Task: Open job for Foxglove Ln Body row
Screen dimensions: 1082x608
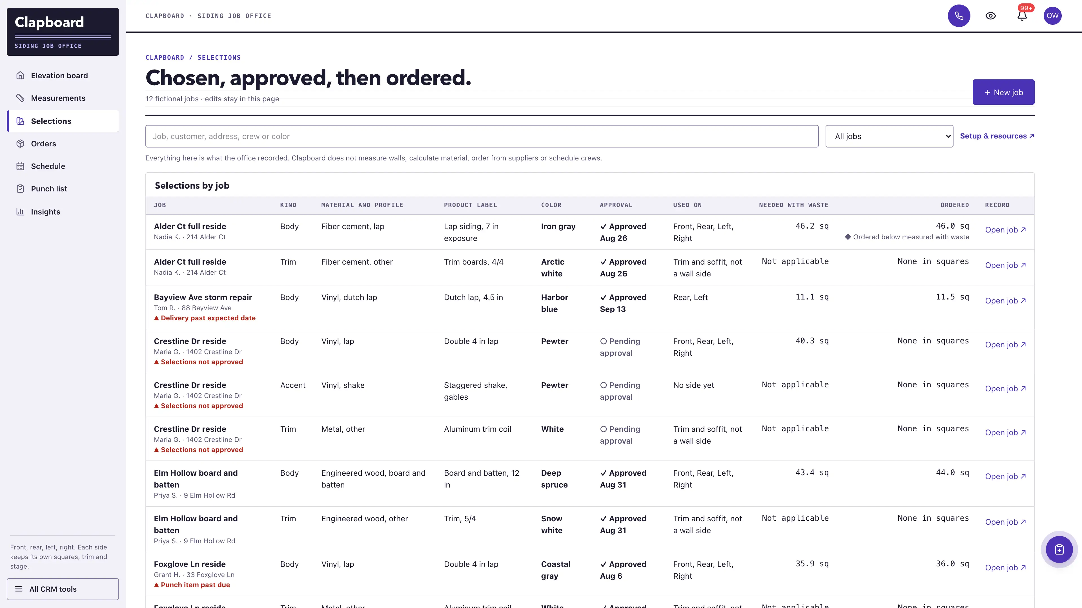Action: coord(1006,567)
